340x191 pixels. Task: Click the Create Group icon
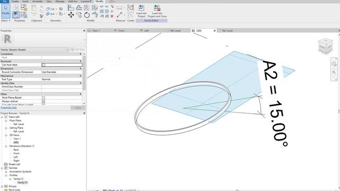[131, 7]
